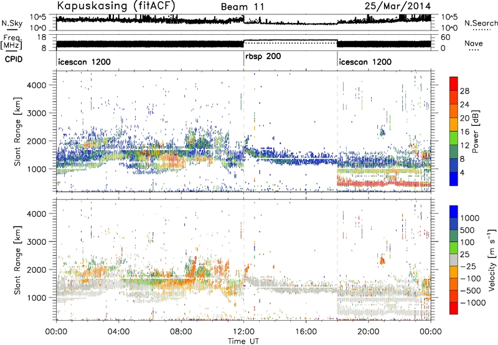Click the dotted Nave line during rbsp interval
Screen dimensions: 498x345
pyautogui.click(x=290, y=42)
